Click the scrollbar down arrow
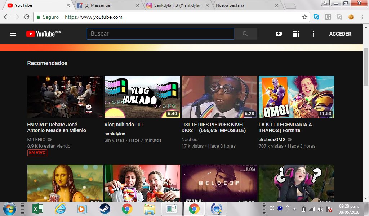 pos(366,199)
